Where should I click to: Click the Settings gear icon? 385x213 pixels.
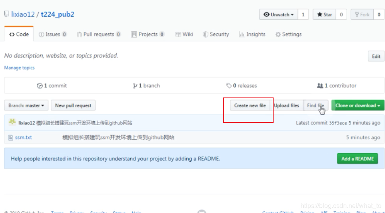point(278,34)
